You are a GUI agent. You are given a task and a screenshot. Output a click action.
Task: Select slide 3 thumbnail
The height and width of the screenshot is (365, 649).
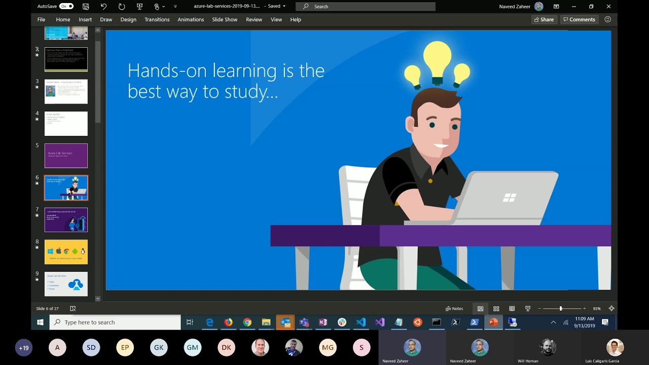coord(66,91)
